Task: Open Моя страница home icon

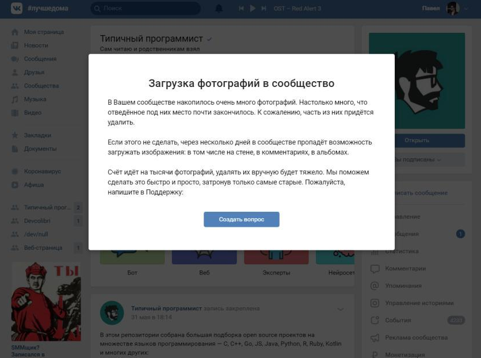Action: pyautogui.click(x=15, y=32)
